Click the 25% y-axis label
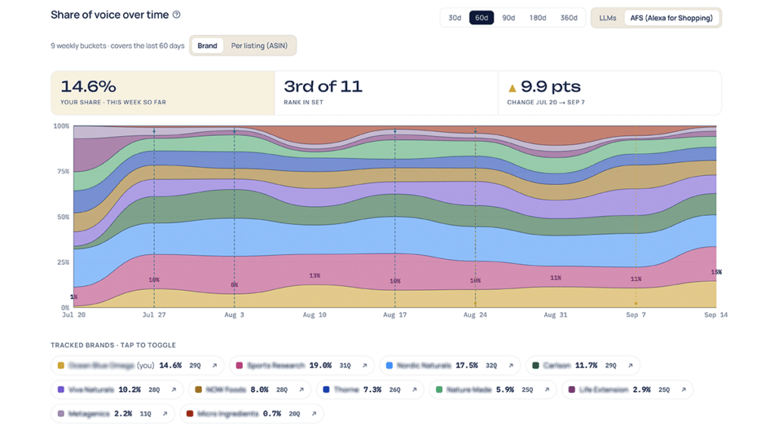Viewport: 774px width, 435px height. (63, 262)
